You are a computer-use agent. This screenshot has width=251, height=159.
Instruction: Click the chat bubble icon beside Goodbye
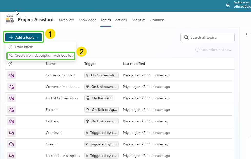point(11,133)
